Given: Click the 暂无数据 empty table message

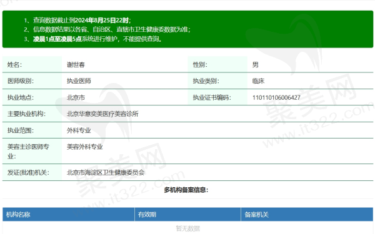Looking at the screenshot, I should [187, 228].
